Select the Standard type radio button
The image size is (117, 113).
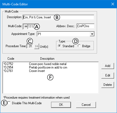point(59,46)
